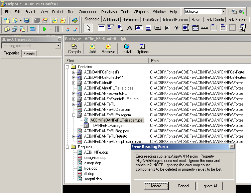The height and width of the screenshot is (193, 251).
Task: Select the Label component (A) in palette
Action: click(x=129, y=28)
